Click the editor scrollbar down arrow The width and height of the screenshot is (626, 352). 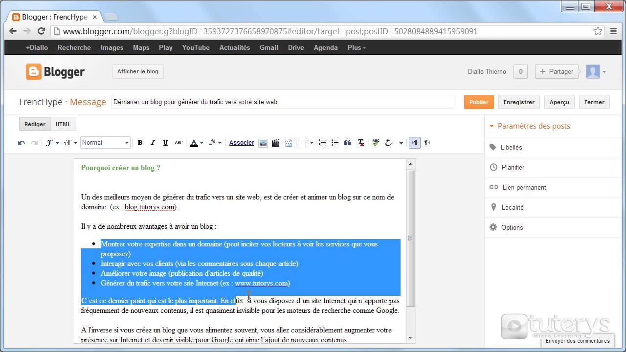411,337
